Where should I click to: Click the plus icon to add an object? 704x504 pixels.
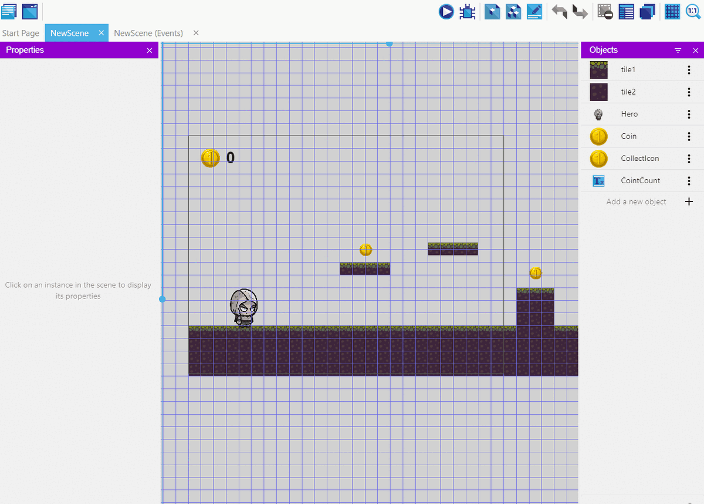[689, 201]
